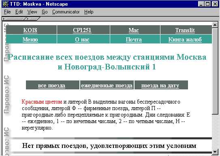Viewport: 220px width, 156px height.
Task: Select the Mac encoding link
Action: point(134,30)
